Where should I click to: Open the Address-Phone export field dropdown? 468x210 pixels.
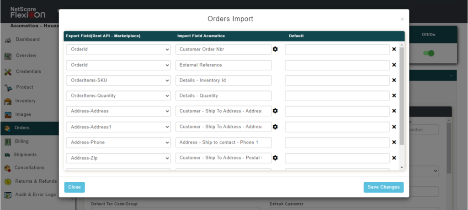point(118,142)
